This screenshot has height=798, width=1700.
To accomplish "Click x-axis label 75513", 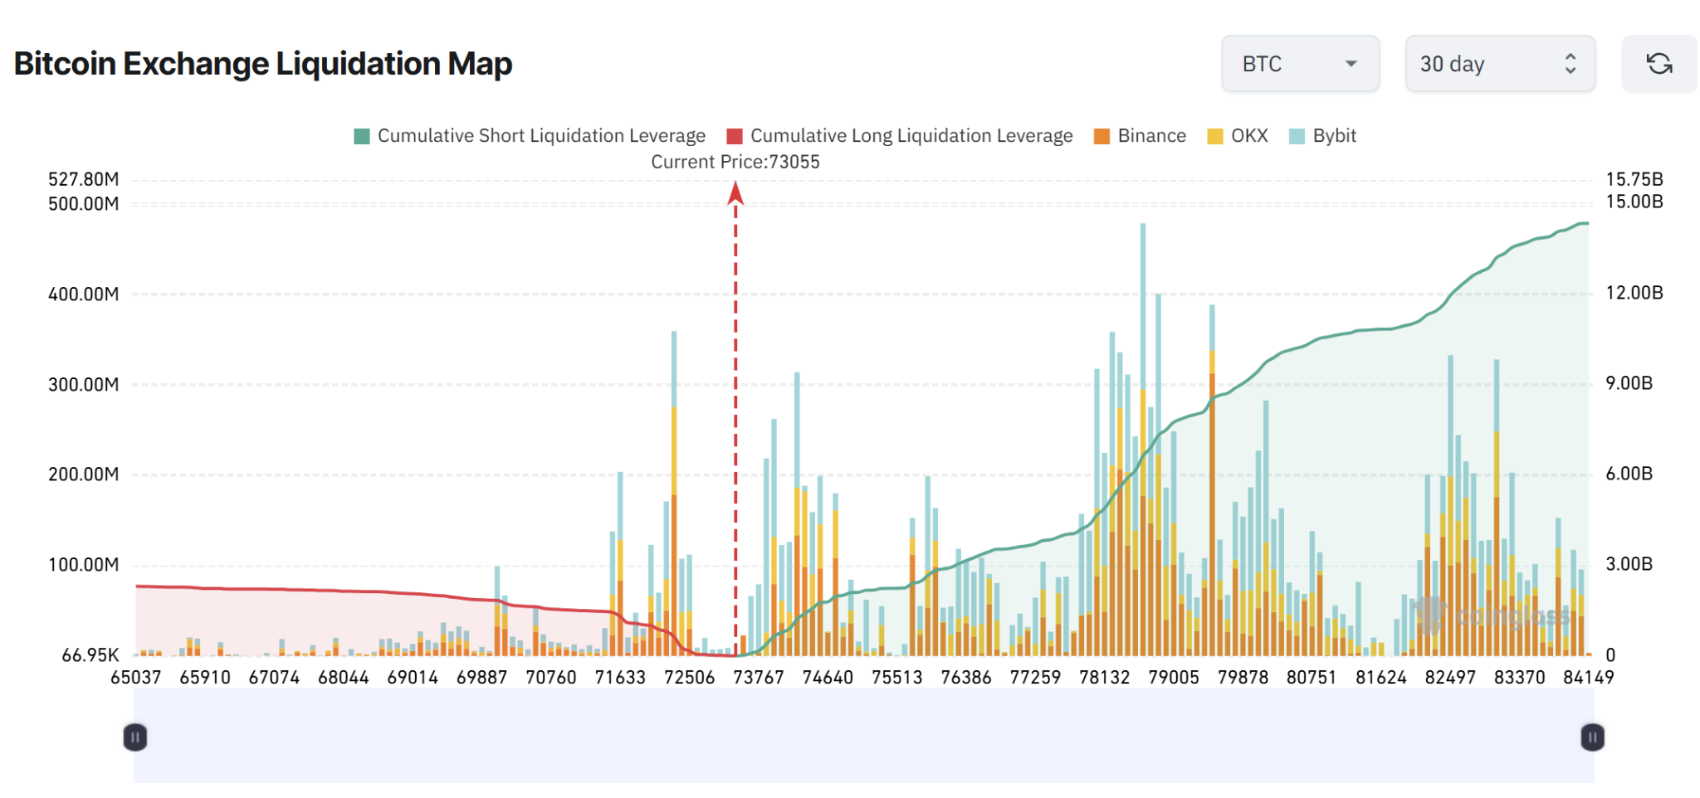I will tap(896, 677).
